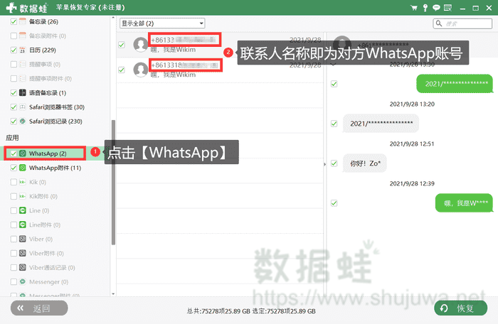Click the Kik附件 app icon
The width and height of the screenshot is (498, 324).
click(23, 196)
